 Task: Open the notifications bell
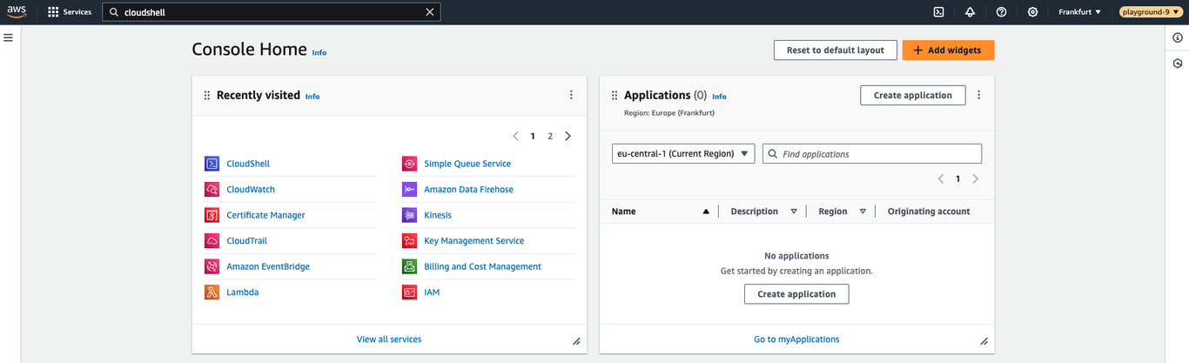point(970,12)
